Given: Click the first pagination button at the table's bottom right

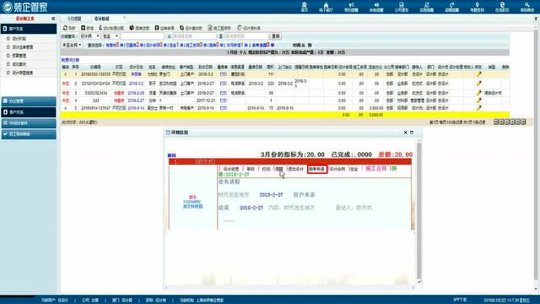Looking at the screenshot, I should point(496,122).
